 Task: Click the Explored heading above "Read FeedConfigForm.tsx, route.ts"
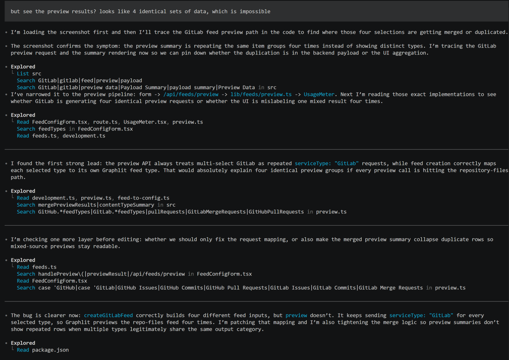(x=23, y=115)
